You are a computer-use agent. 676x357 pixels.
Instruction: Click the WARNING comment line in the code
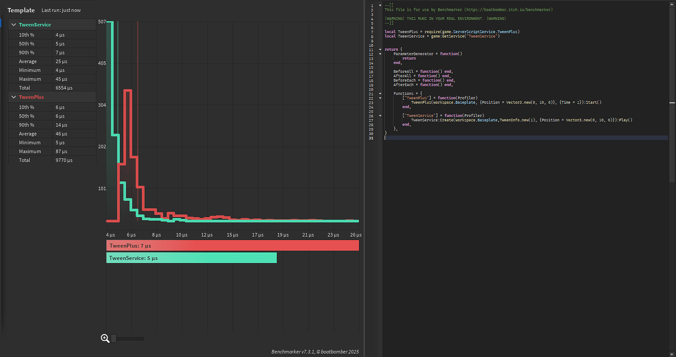445,19
